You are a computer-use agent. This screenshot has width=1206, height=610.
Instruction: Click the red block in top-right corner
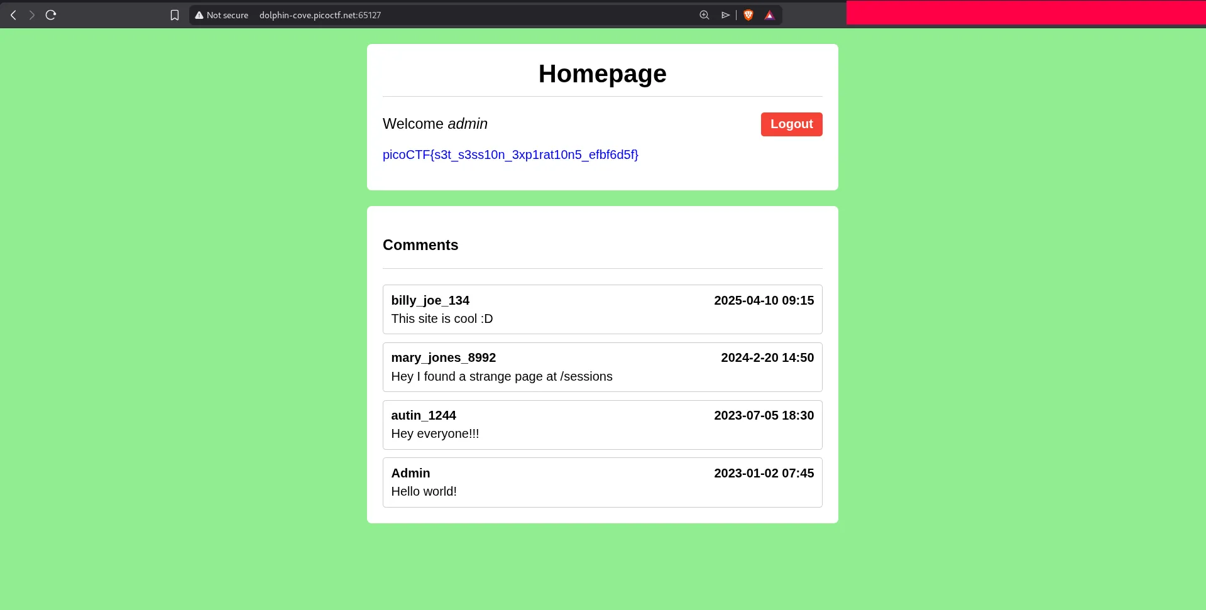point(1026,13)
